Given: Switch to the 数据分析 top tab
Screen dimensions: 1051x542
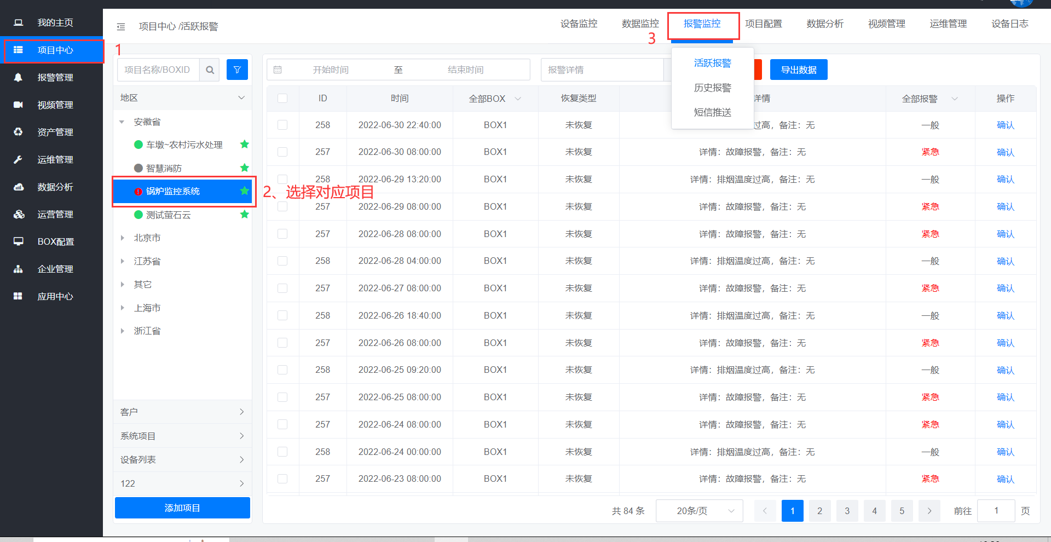Looking at the screenshot, I should point(824,24).
